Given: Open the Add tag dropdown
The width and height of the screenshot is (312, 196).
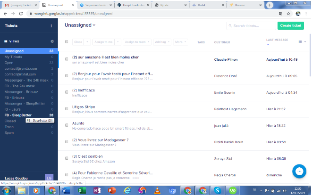Looking at the screenshot, I should [162, 42].
